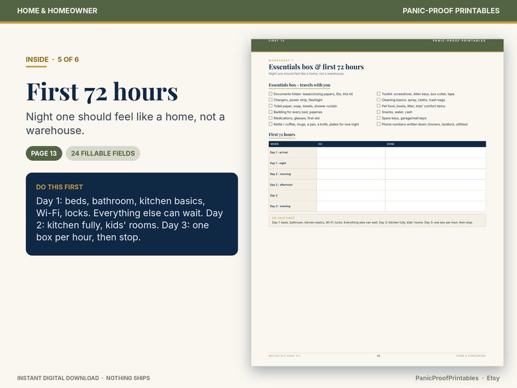This screenshot has width=517, height=388.
Task: Click the "Essentials box – travels with you" subheading
Action: [x=300, y=85]
